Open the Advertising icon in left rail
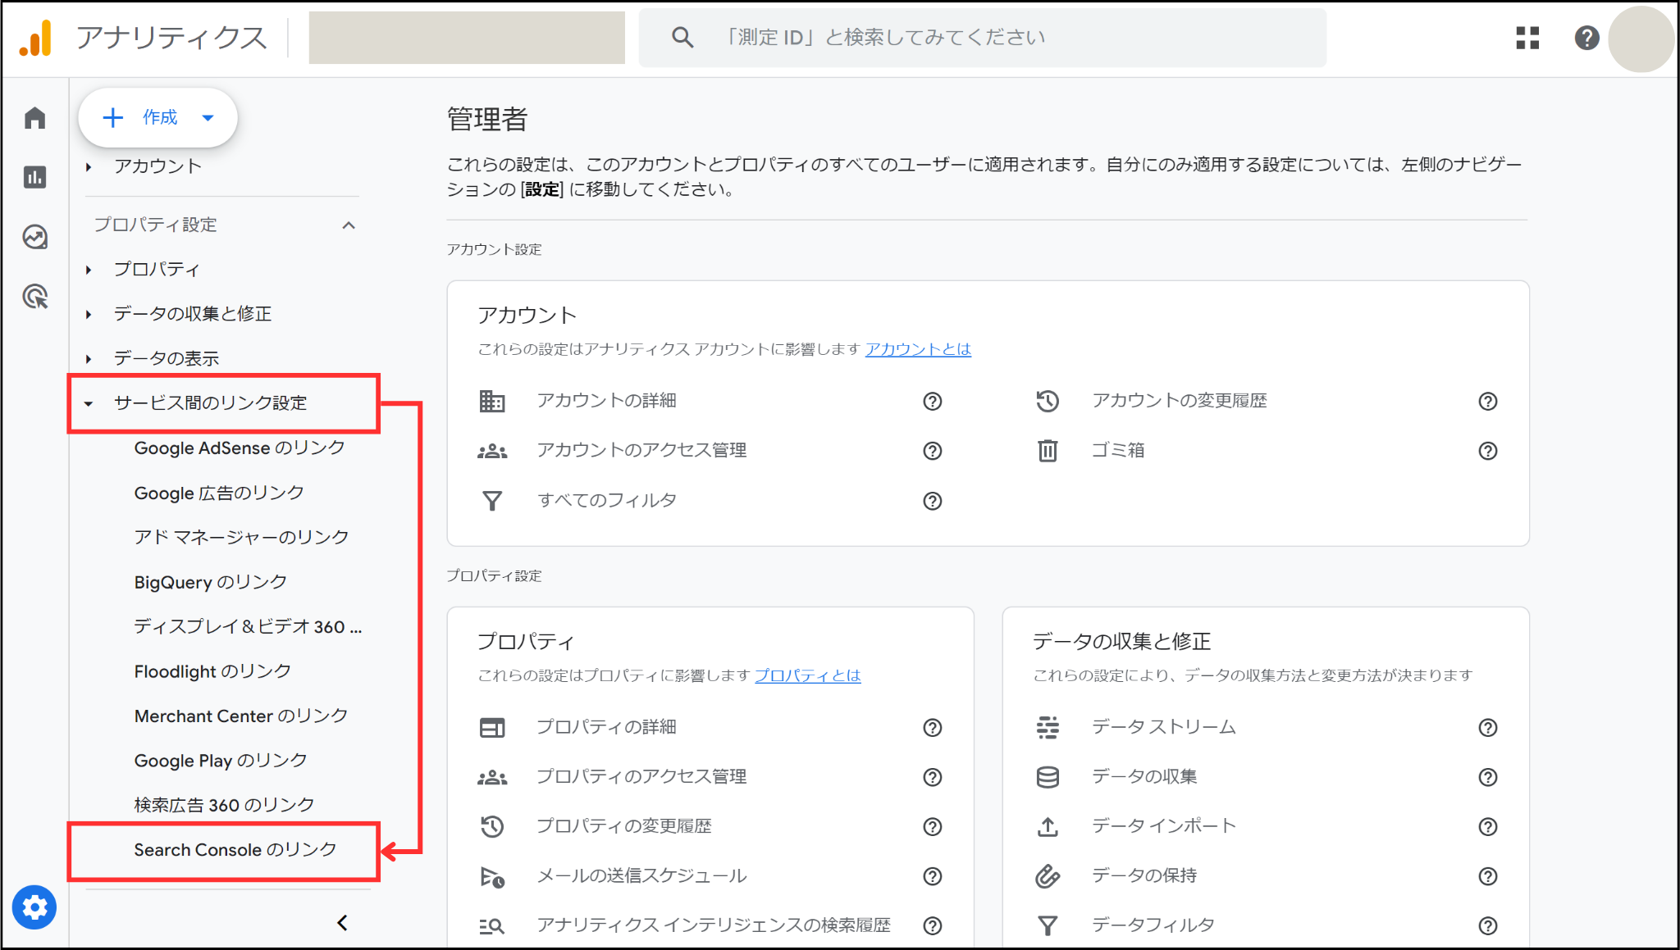Image resolution: width=1680 pixels, height=950 pixels. (34, 297)
